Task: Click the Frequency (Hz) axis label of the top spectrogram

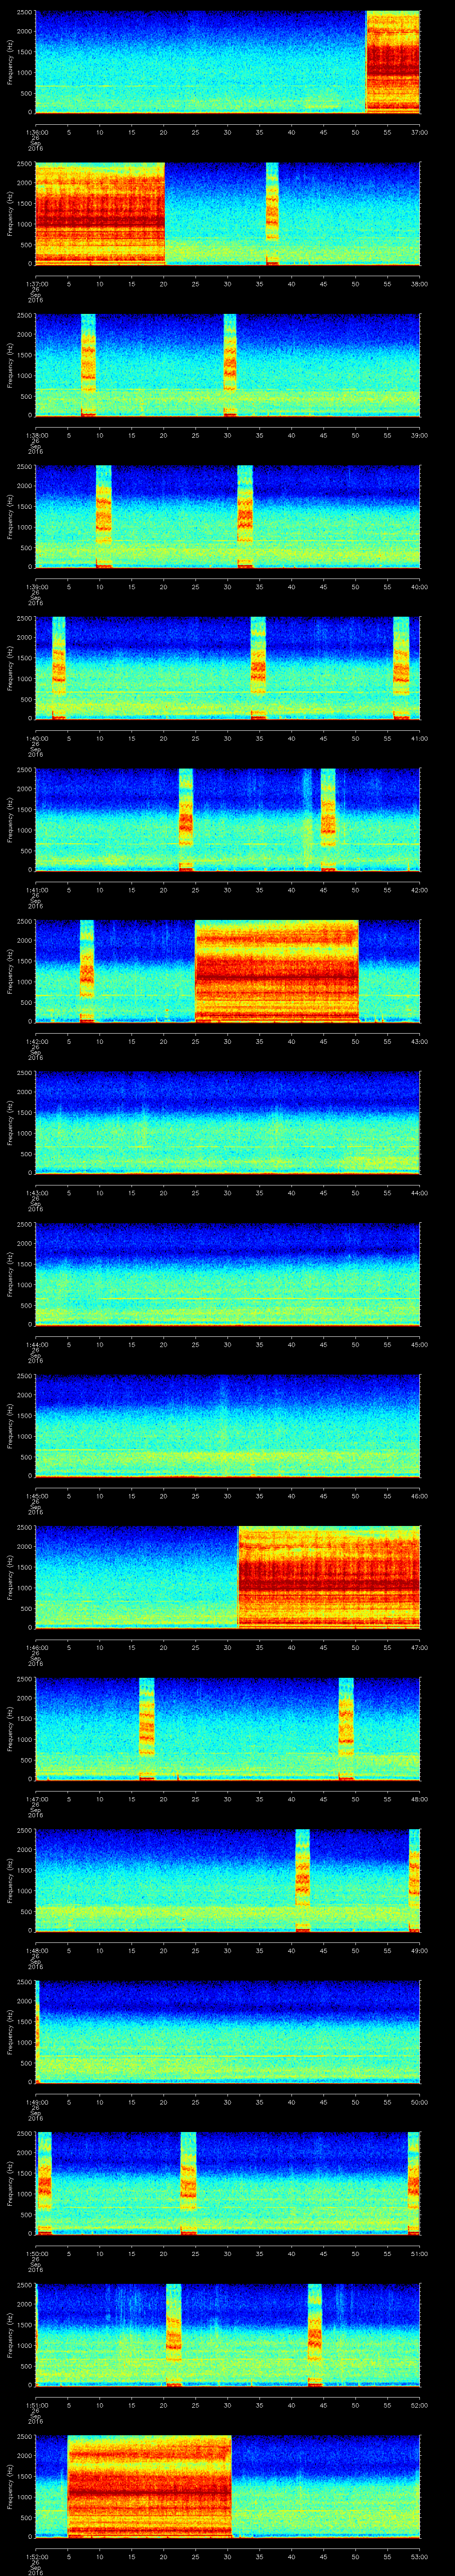Action: pos(11,62)
